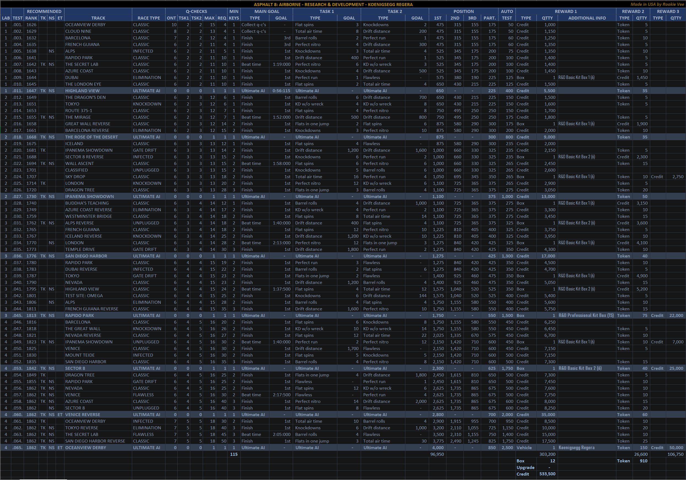Select the 2:05:000 beat time goal

click(281, 434)
